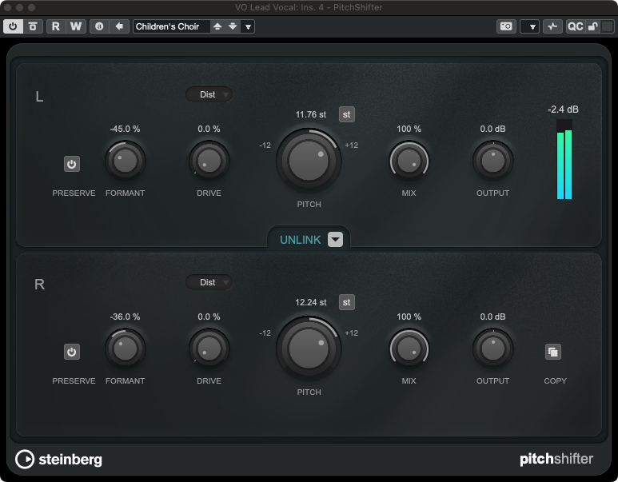618x482 pixels.
Task: Enable Read automation R button
Action: click(x=56, y=26)
